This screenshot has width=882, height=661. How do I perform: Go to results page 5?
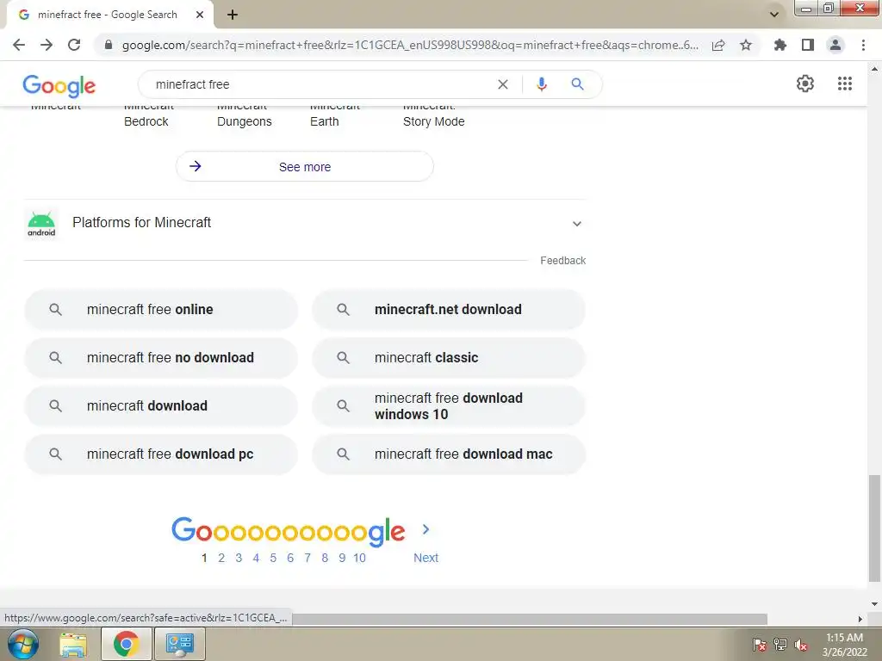click(x=273, y=558)
